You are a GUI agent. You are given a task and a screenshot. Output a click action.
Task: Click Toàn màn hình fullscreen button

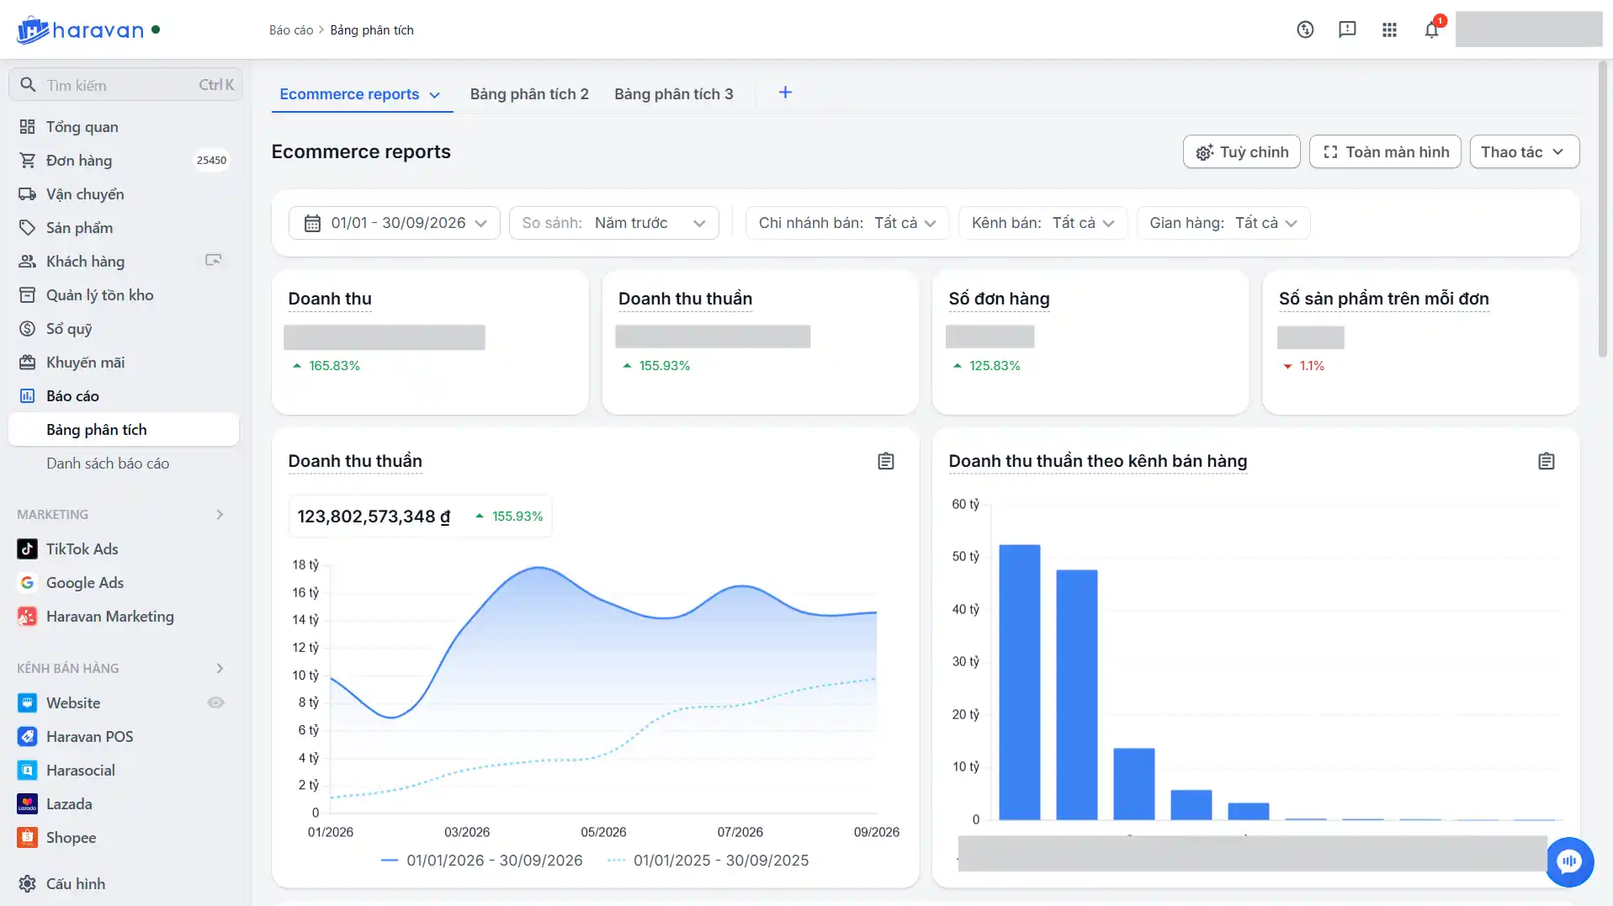click(x=1385, y=151)
